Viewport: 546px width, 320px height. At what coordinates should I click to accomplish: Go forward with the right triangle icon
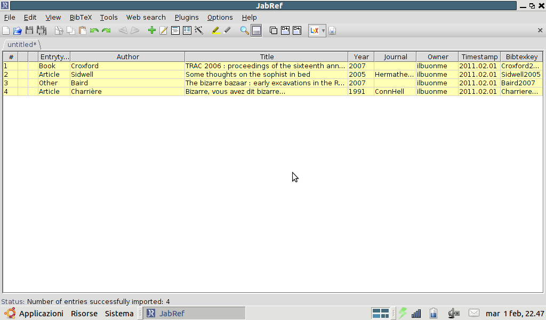click(x=135, y=30)
